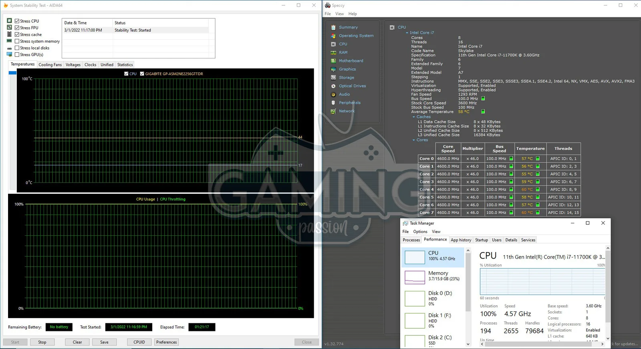Enable Stress GPU(s) checkbox

coord(17,54)
